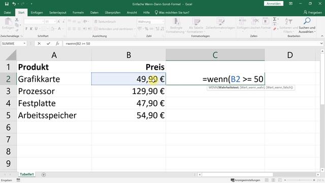Switch to the Ansicht tab
The width and height of the screenshot is (325, 183).
[x=132, y=12]
